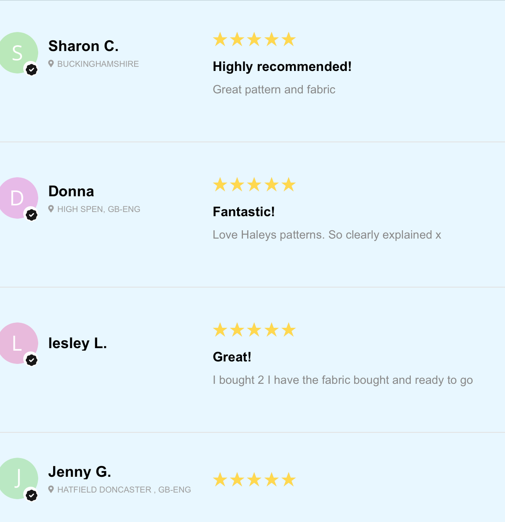Image resolution: width=505 pixels, height=522 pixels.
Task: Click the star rating on lesley L.'s review
Action: coord(254,330)
